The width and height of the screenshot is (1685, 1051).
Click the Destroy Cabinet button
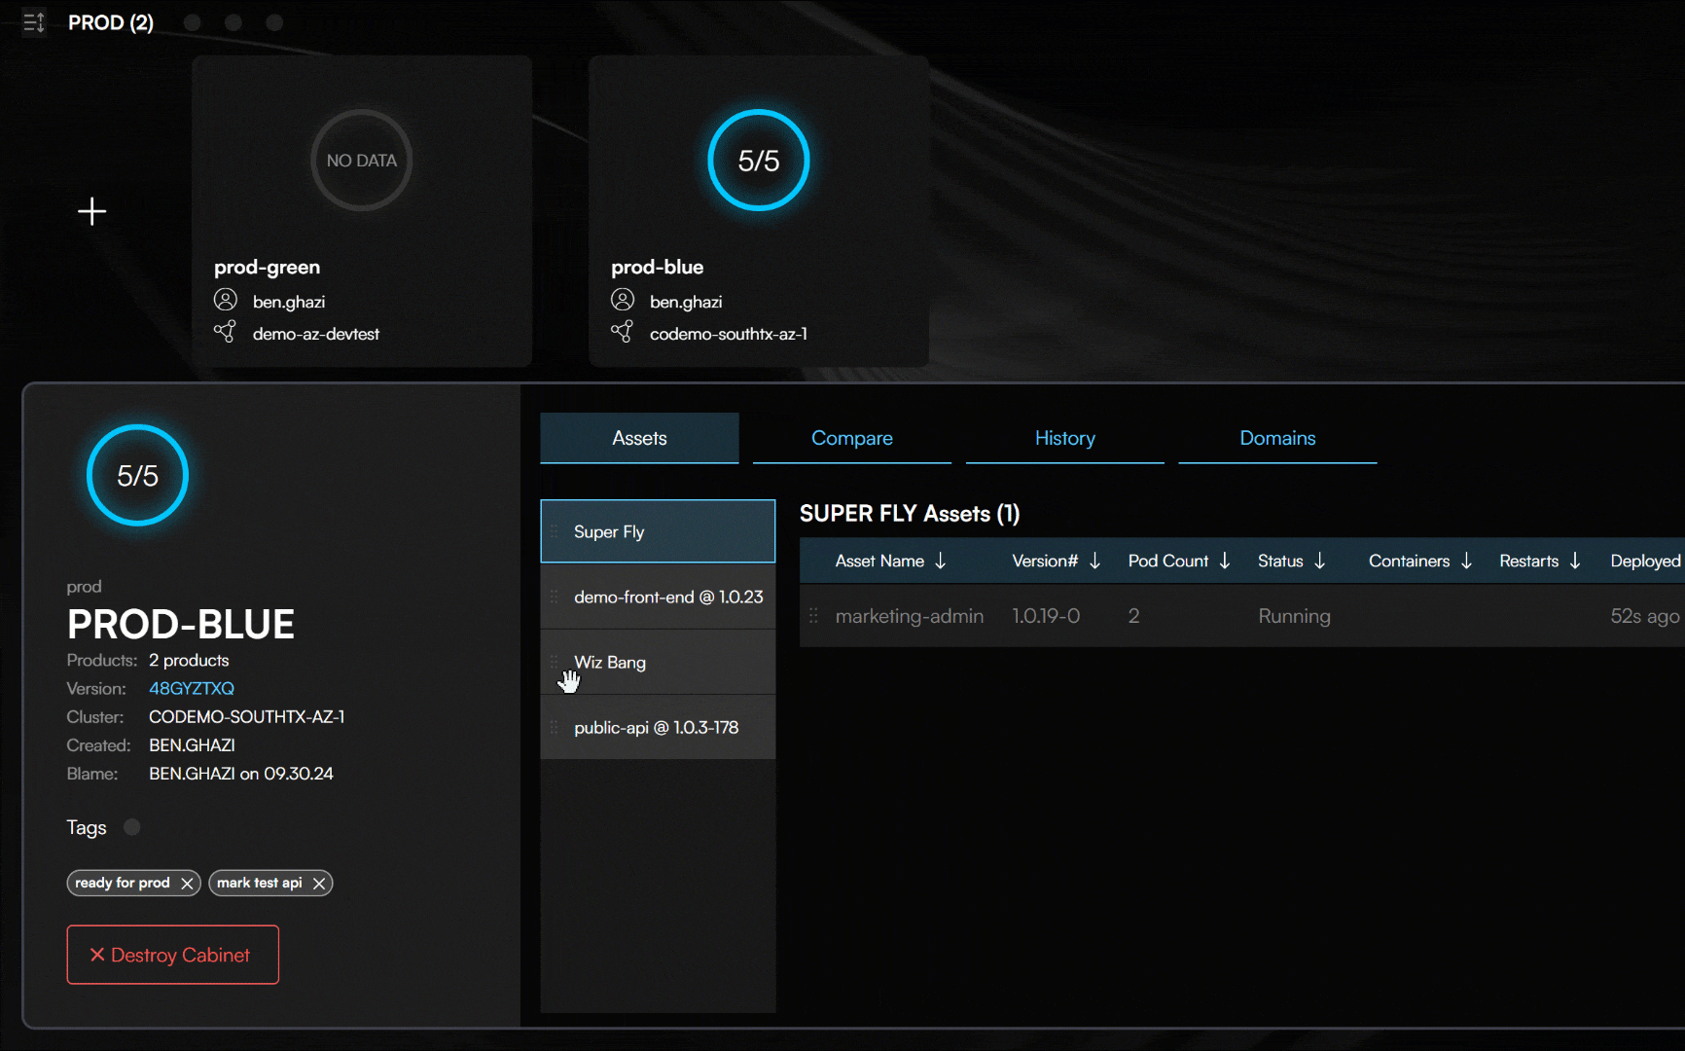click(173, 955)
